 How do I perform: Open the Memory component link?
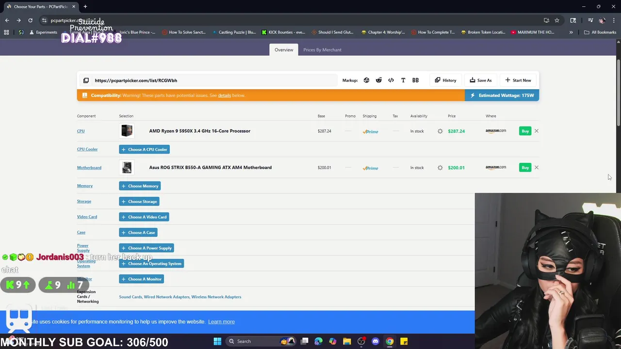click(84, 186)
